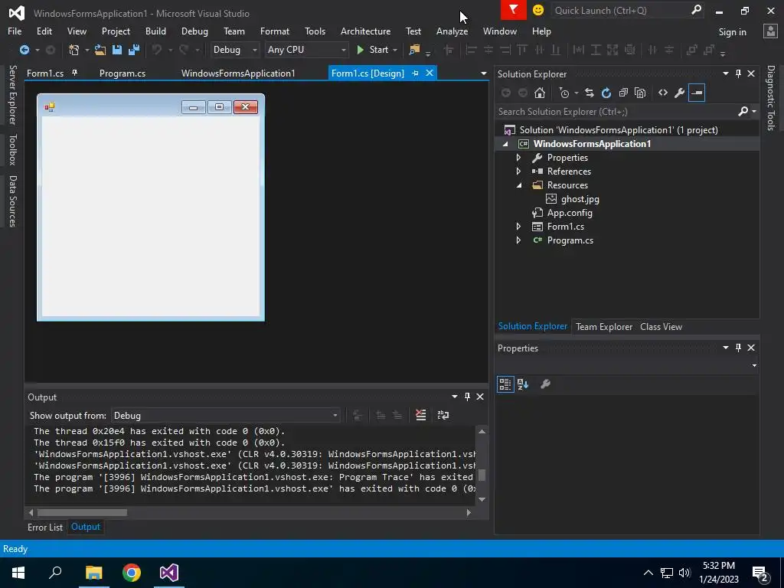Toggle Show All Files in Solution Explorer
784x588 pixels.
640,93
